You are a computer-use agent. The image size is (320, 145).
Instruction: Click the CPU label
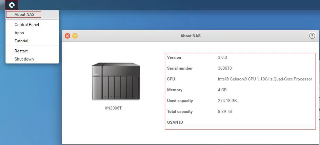coord(171,79)
